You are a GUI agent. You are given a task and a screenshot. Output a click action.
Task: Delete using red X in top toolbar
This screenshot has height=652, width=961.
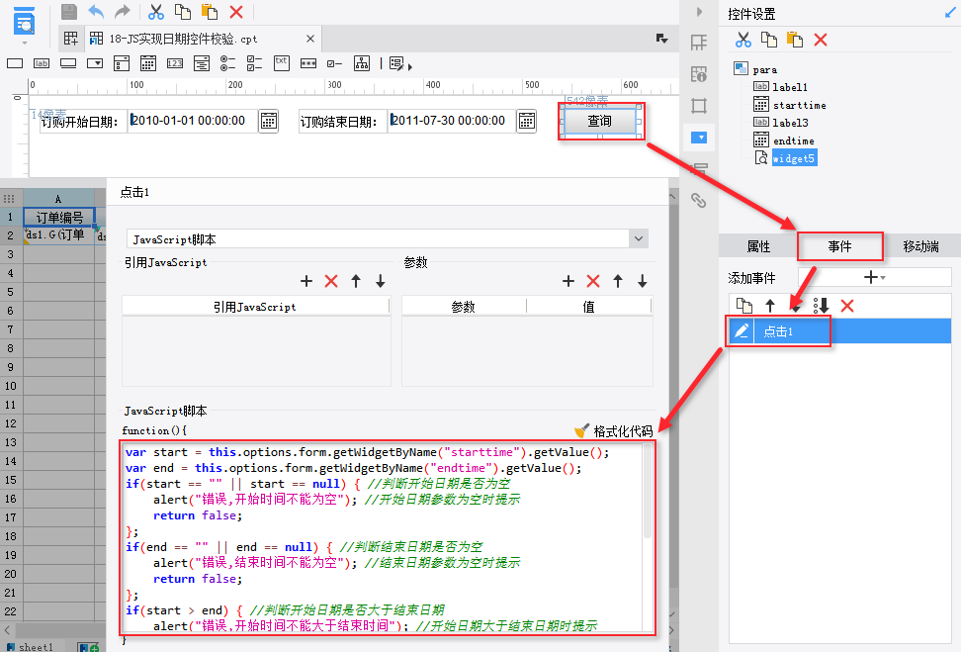[x=236, y=12]
